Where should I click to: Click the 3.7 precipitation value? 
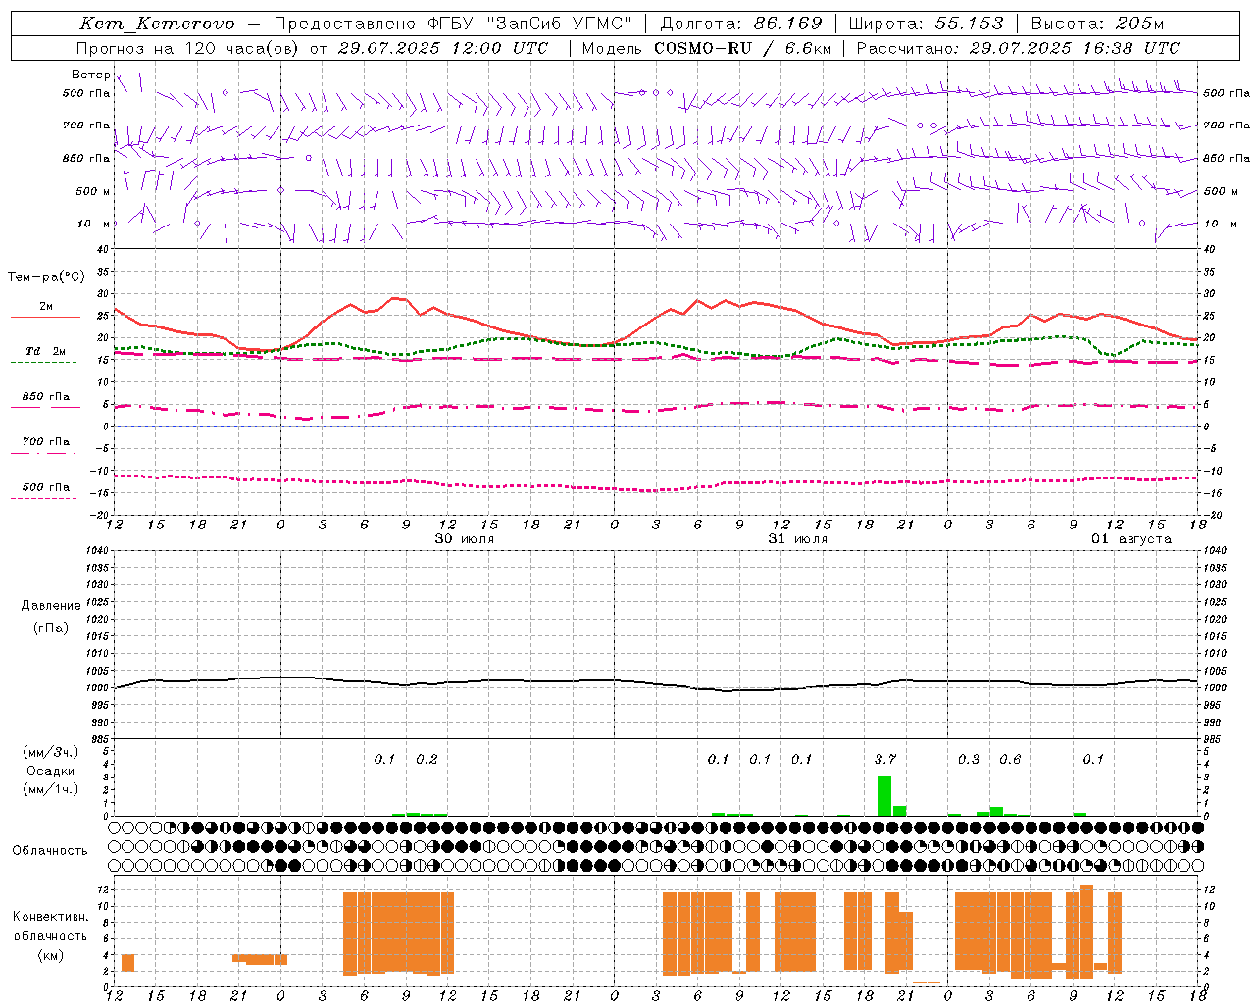point(885,759)
